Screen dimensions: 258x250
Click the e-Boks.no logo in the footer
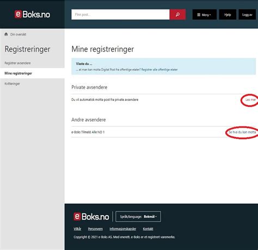91,216
